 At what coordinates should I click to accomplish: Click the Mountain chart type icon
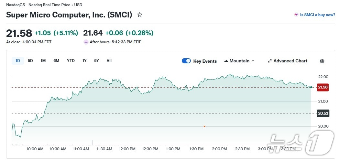[226, 61]
